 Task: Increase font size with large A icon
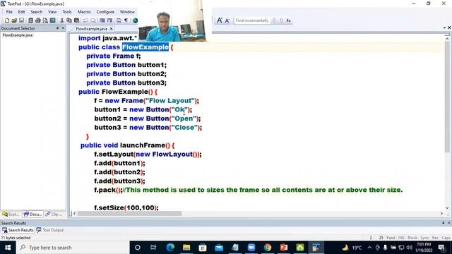click(220, 20)
